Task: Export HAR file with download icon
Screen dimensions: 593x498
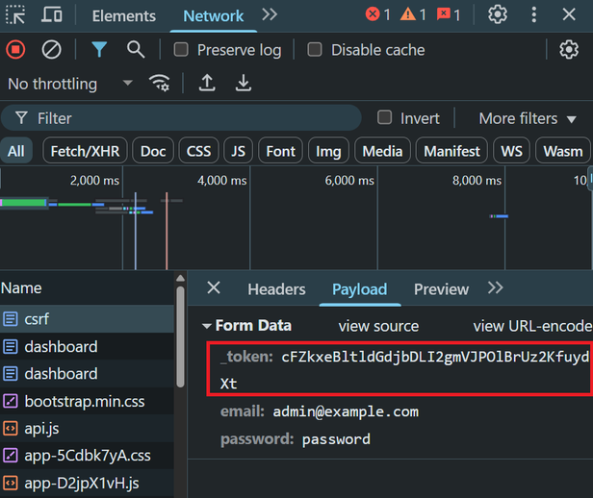Action: pos(244,84)
